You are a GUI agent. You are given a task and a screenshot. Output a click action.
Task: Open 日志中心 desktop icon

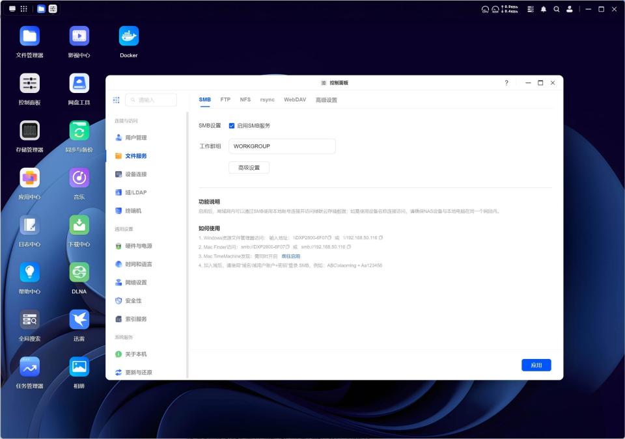pyautogui.click(x=29, y=225)
